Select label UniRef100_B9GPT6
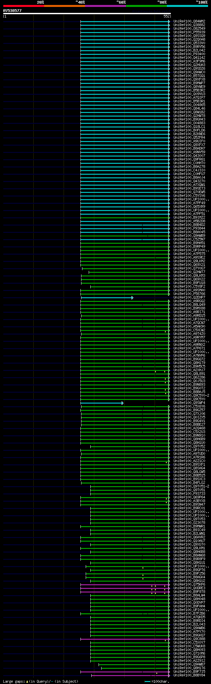211x684 pixels. 189,570
